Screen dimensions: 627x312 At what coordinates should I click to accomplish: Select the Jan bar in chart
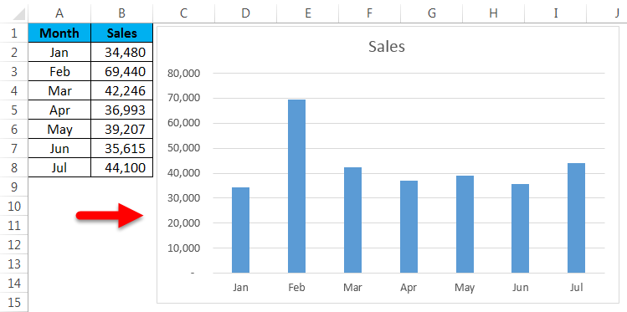click(241, 230)
